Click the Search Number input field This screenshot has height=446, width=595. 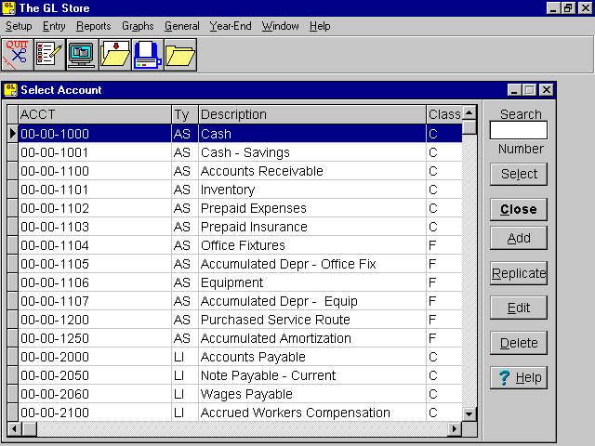point(519,131)
